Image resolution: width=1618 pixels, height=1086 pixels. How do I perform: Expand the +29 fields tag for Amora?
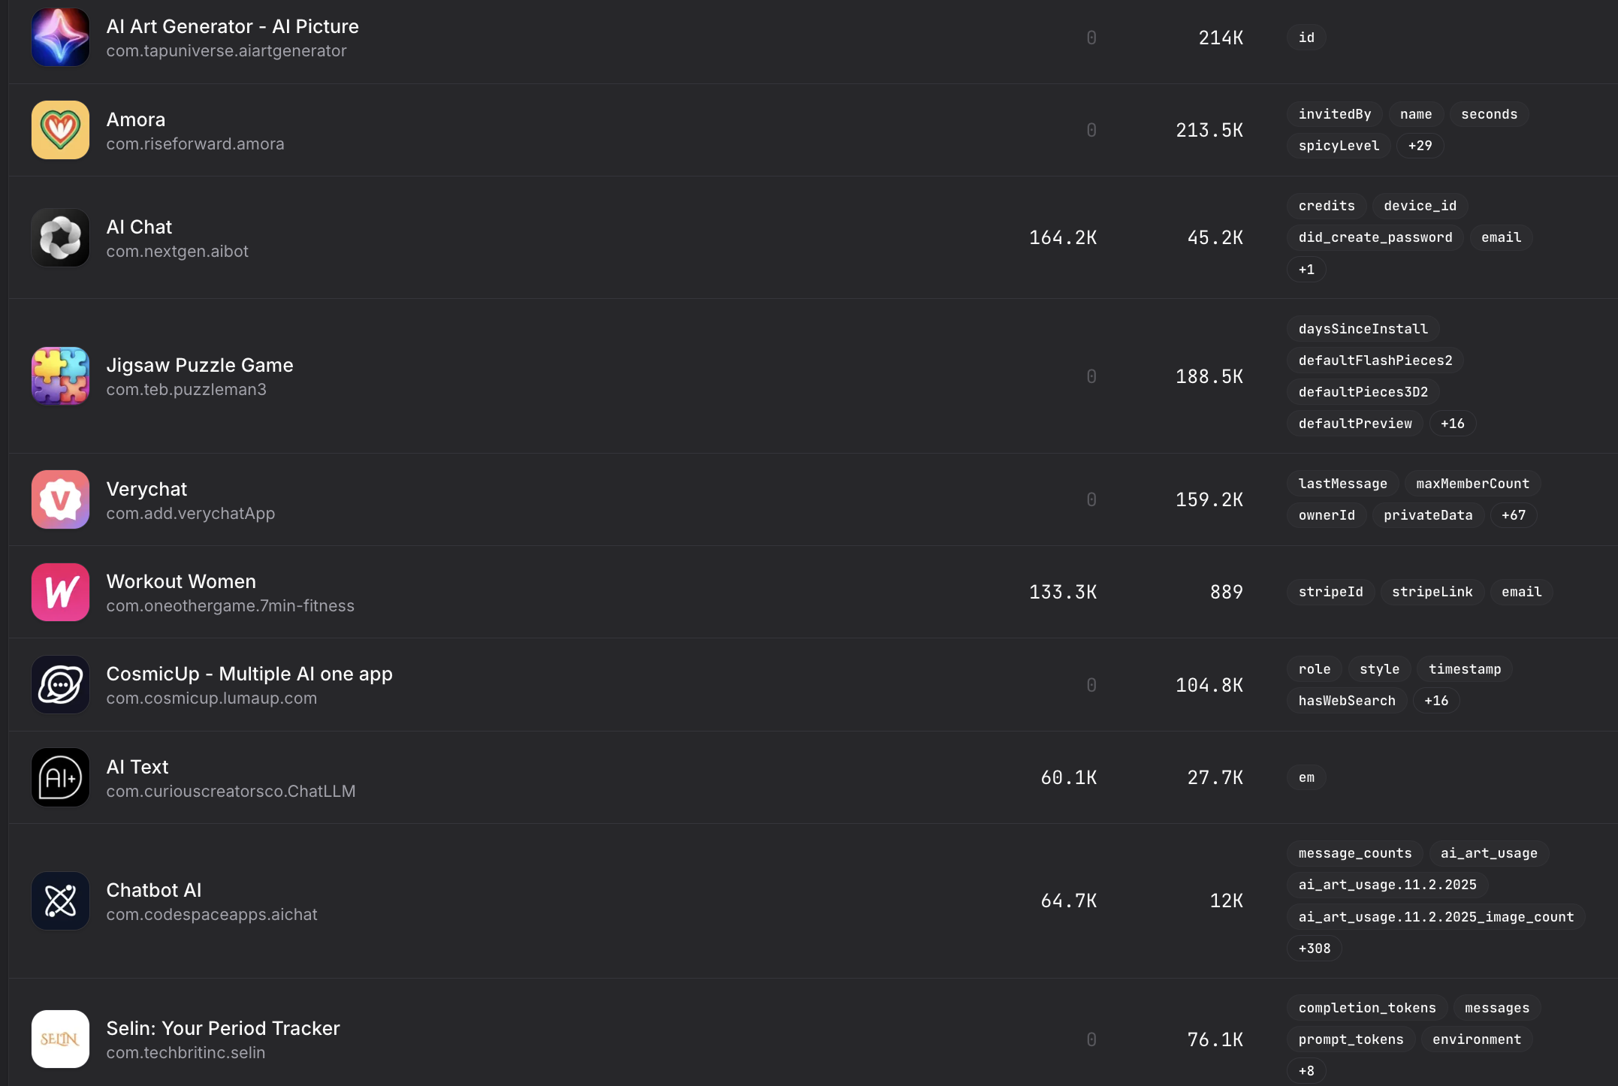coord(1419,146)
